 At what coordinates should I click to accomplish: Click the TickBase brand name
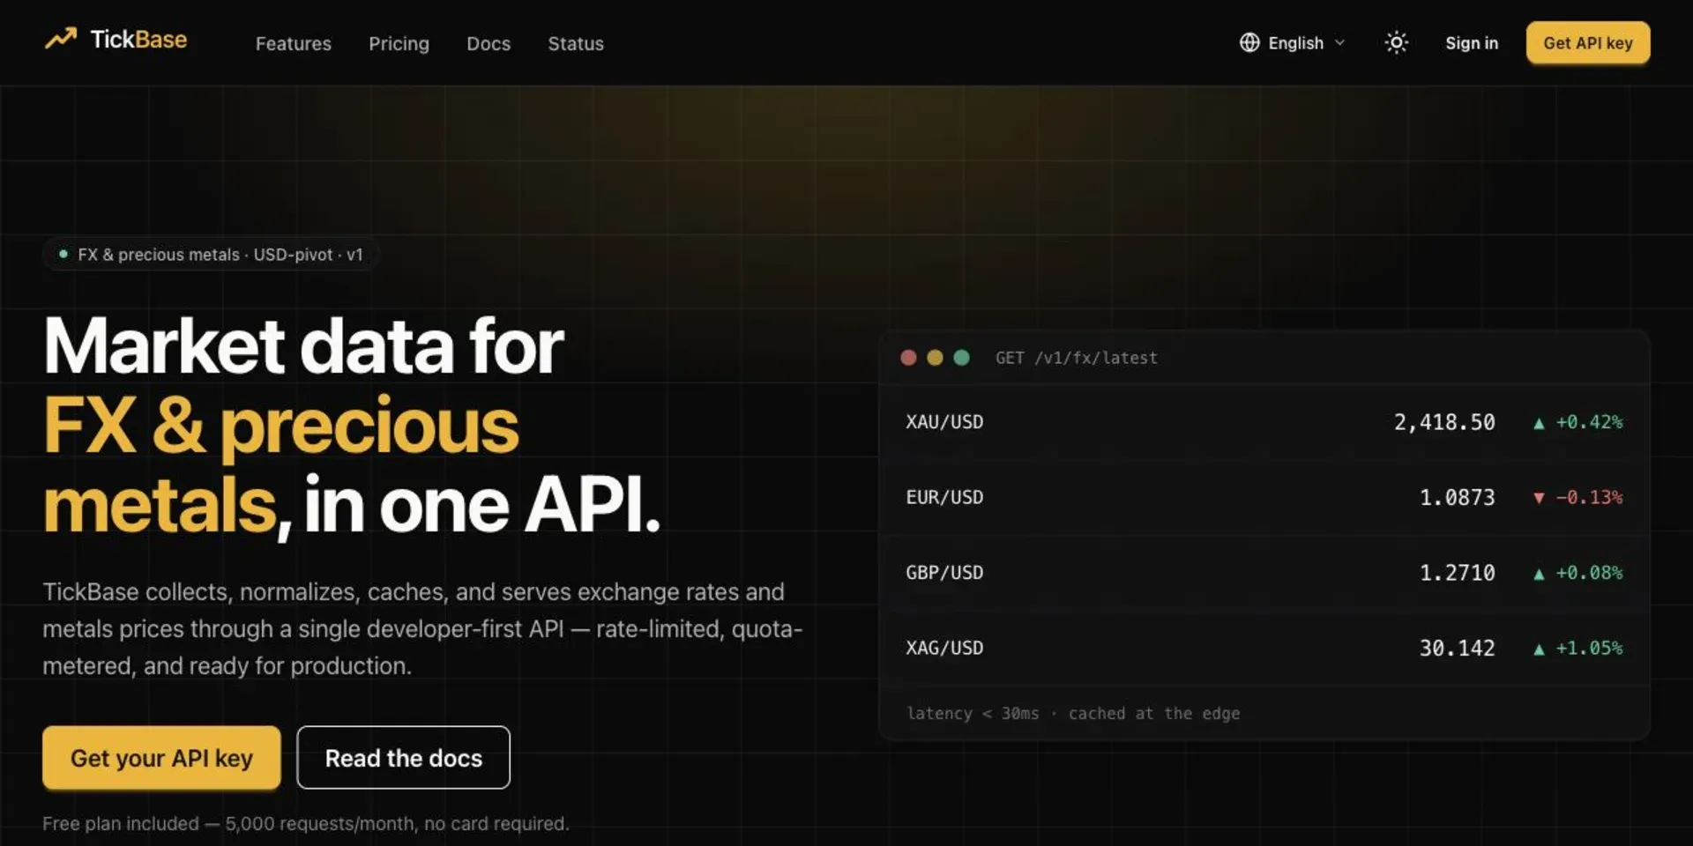tap(138, 40)
